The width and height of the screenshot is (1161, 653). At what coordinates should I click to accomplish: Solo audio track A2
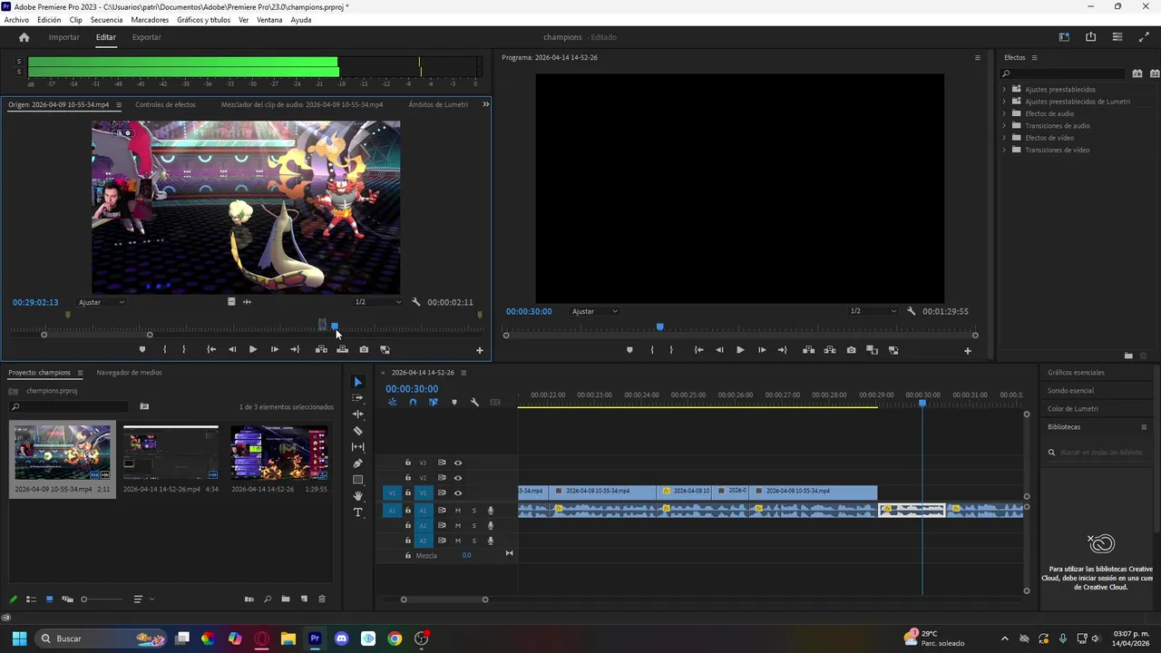(x=473, y=525)
